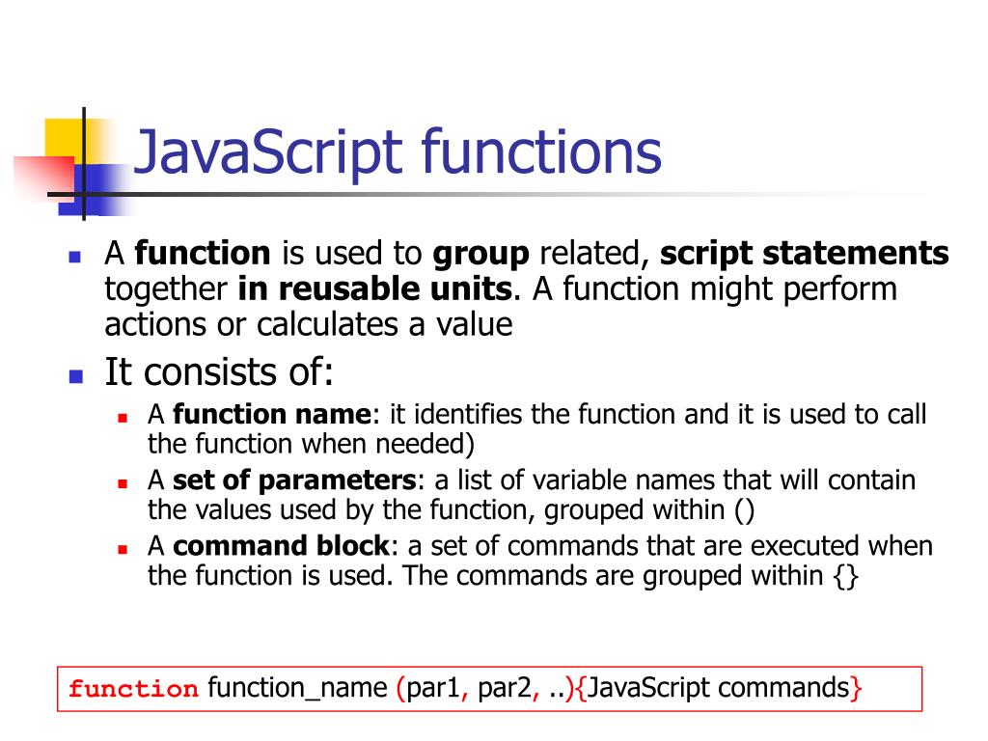Click the bold term "function name"
Image resolution: width=988 pixels, height=741 pixels.
pos(273,415)
